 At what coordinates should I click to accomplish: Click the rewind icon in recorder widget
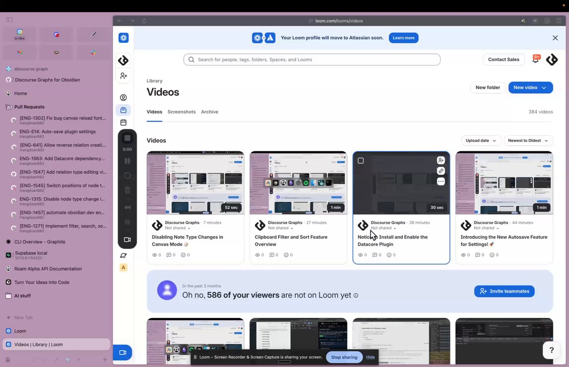point(128,207)
